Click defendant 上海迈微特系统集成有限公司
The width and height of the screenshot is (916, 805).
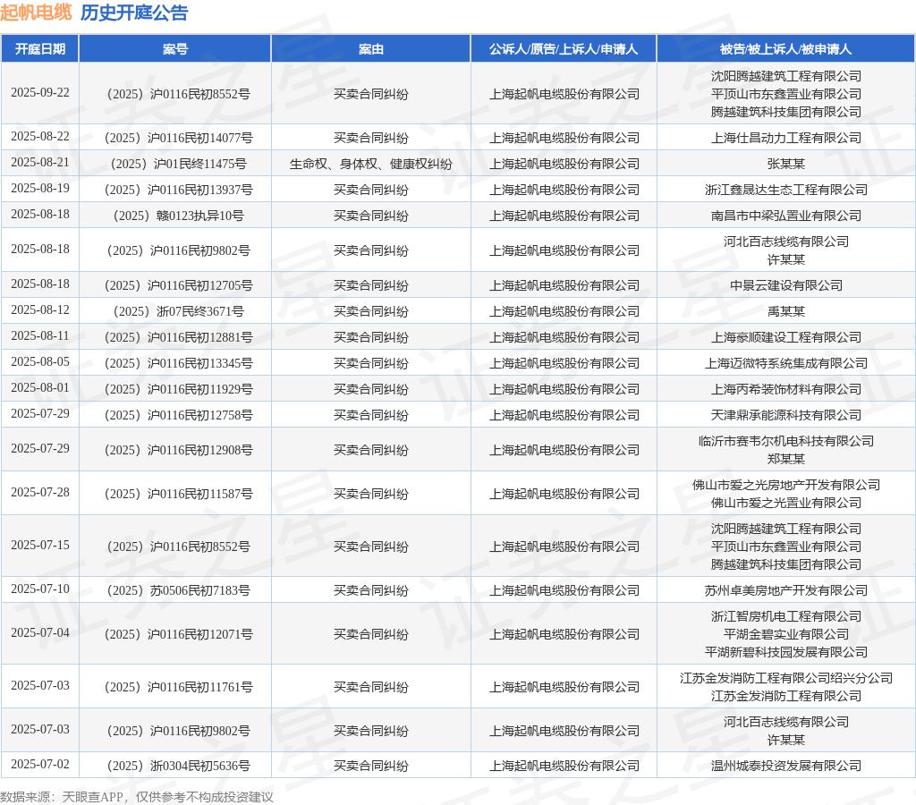(x=785, y=364)
